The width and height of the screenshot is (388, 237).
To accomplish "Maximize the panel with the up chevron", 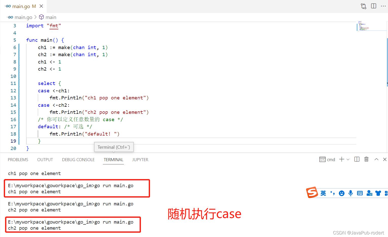I will coord(376,159).
